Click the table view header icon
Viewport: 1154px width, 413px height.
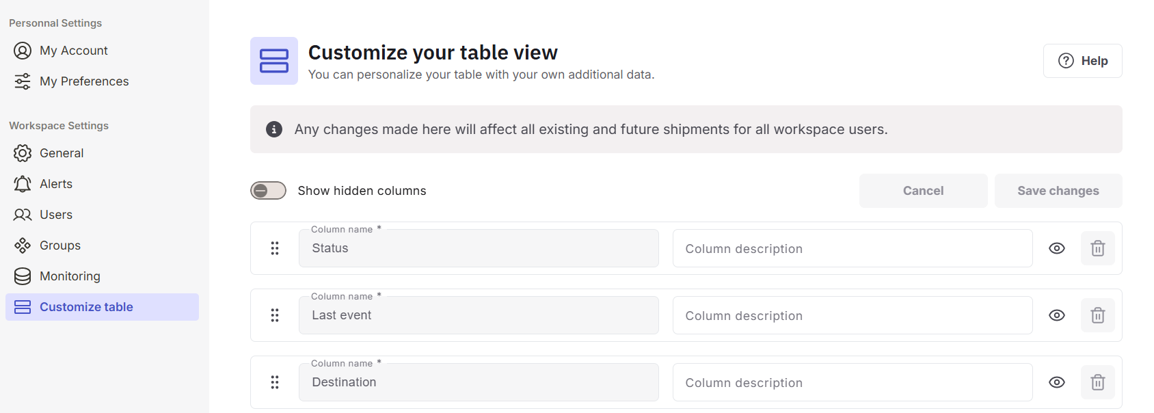tap(274, 61)
